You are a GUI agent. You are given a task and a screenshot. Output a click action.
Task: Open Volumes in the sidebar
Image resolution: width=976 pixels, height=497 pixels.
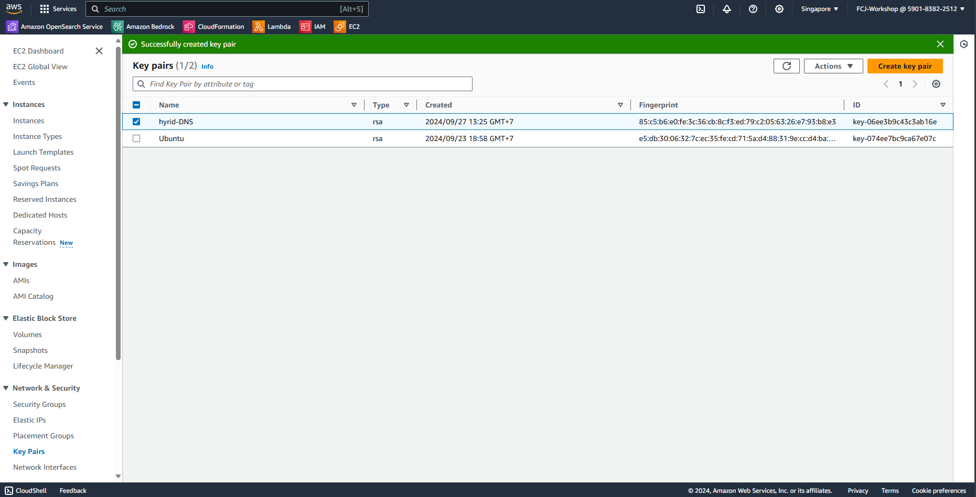point(27,334)
